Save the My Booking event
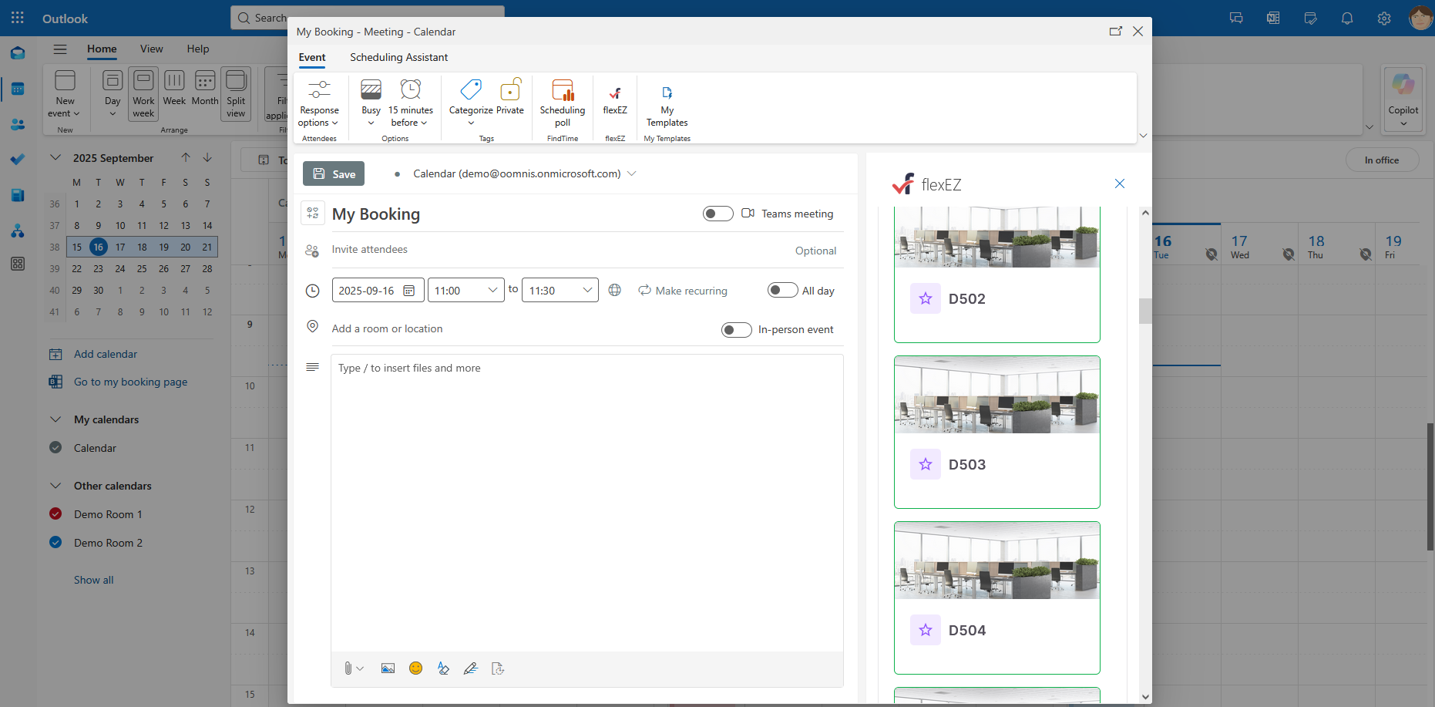The height and width of the screenshot is (707, 1435). point(333,173)
